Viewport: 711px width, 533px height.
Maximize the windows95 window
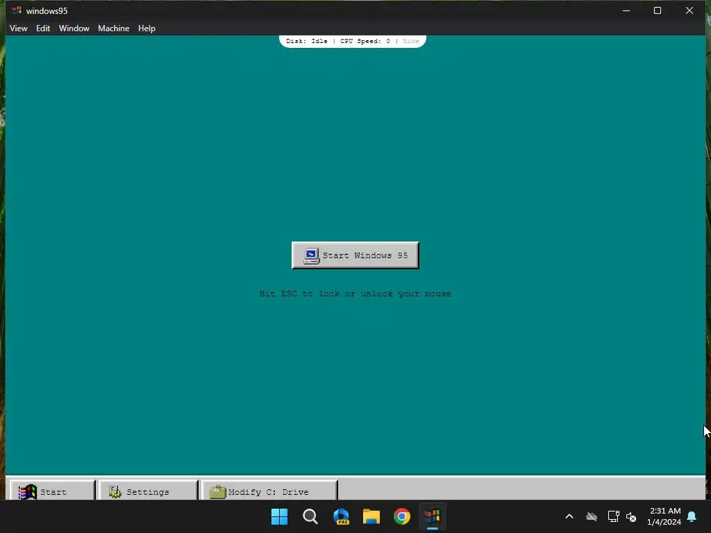(657, 10)
